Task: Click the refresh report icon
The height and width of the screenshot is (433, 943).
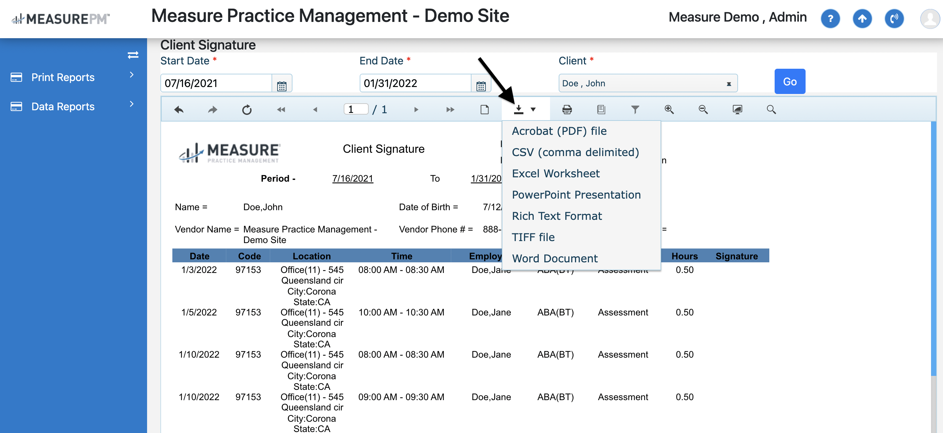Action: (247, 110)
